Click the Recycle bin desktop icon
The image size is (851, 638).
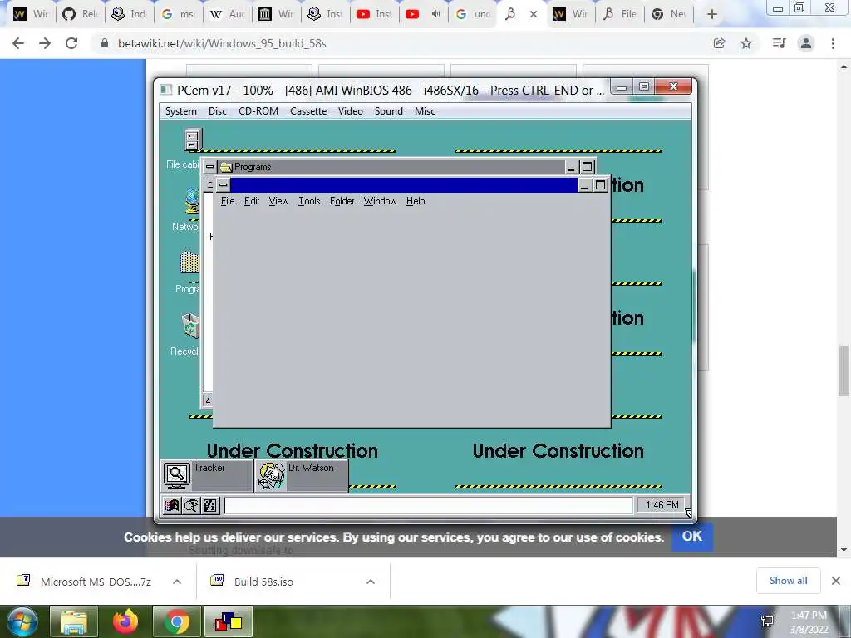click(191, 326)
